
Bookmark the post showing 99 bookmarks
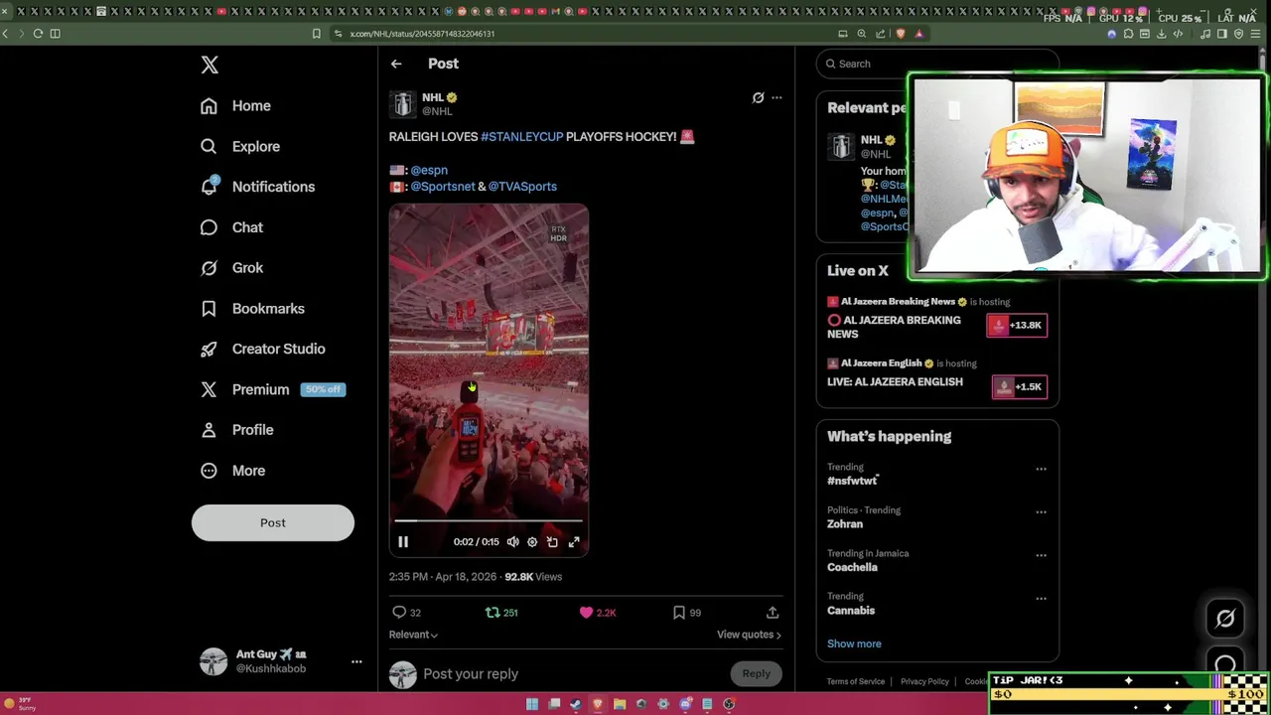click(x=687, y=613)
